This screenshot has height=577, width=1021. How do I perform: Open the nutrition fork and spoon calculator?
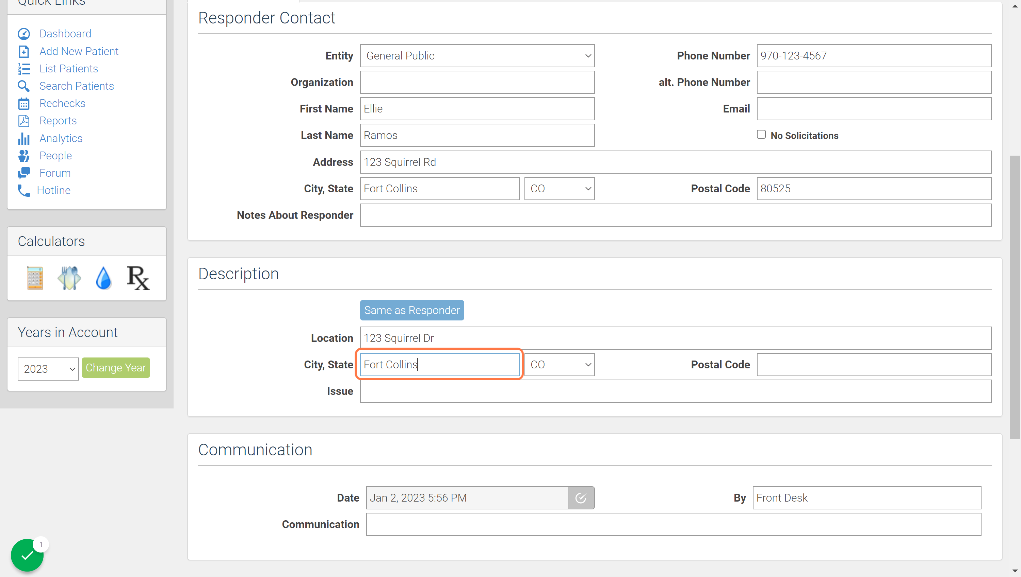tap(69, 278)
